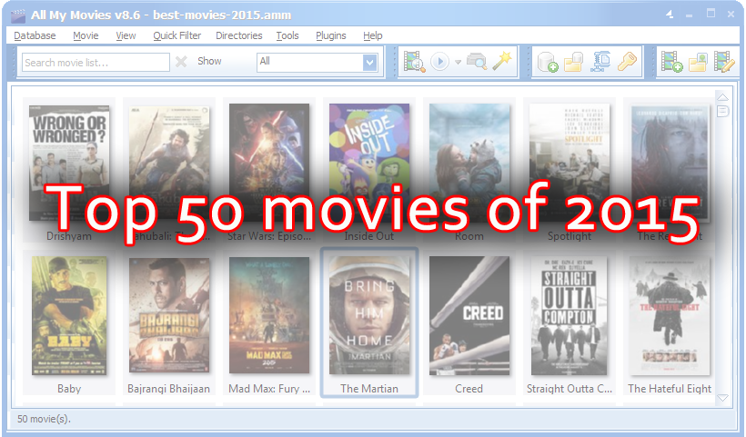Click the 50 movie(s) status text
This screenshot has width=746, height=437.
coord(44,419)
